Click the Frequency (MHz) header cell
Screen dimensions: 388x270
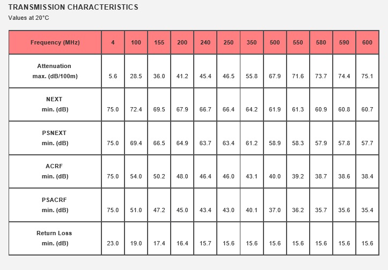(x=55, y=42)
